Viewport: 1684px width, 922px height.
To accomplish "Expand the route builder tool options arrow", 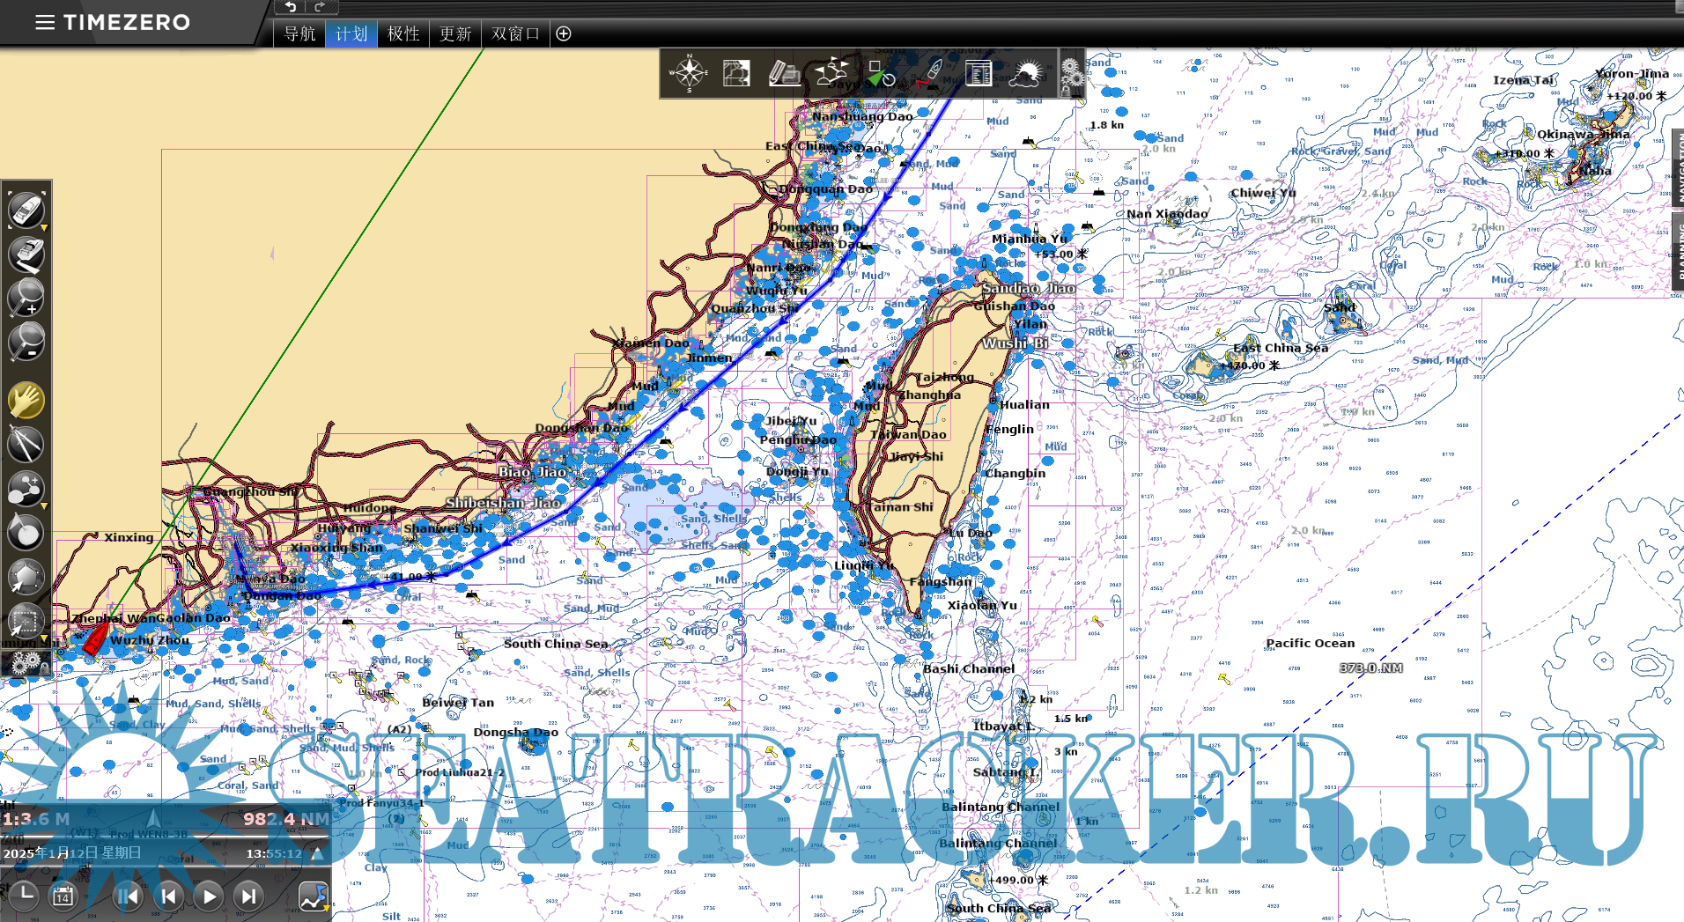I will [x=44, y=506].
